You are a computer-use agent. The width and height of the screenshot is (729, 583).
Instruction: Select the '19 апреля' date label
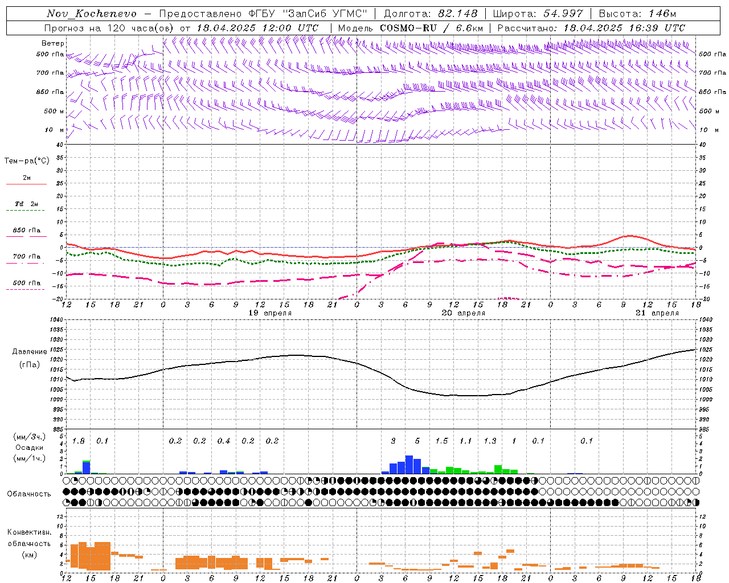pyautogui.click(x=270, y=313)
